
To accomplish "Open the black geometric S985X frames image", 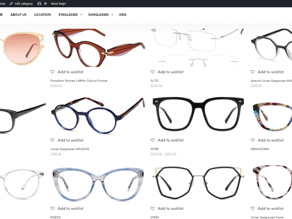I will (x=198, y=184).
